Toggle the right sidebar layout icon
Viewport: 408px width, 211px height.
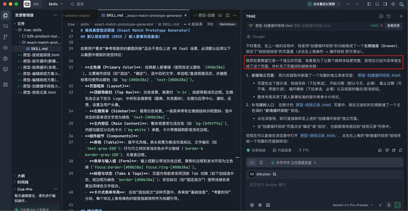click(x=386, y=4)
